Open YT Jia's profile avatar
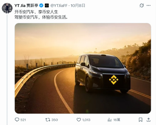156x125 pixels. [x=7, y=8]
